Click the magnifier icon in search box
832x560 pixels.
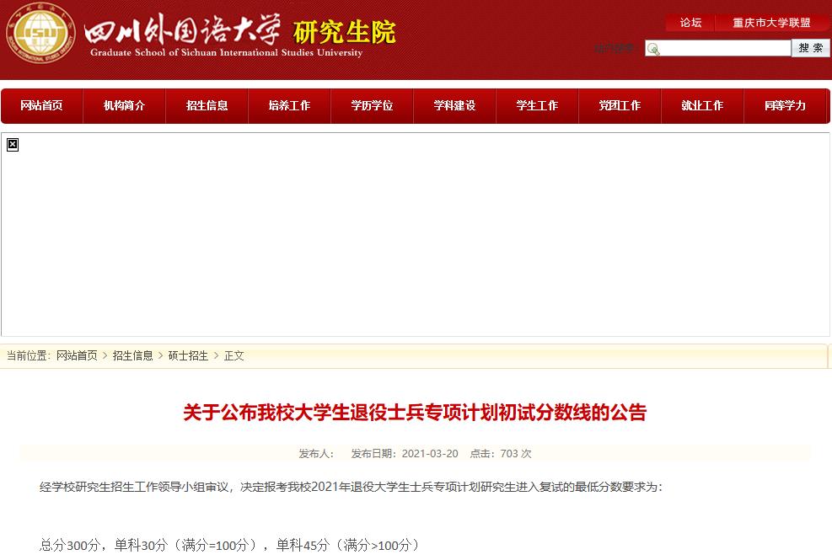(653, 49)
